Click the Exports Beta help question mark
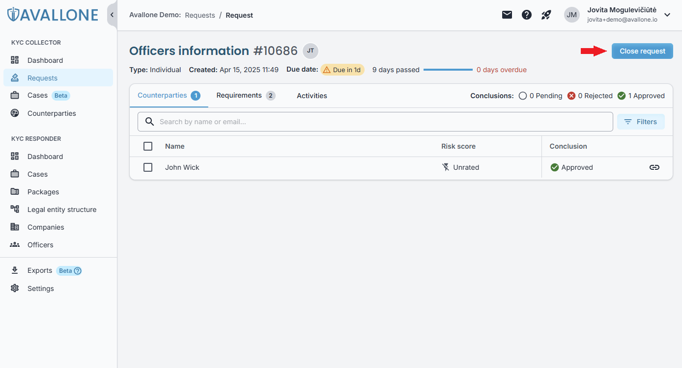Viewport: 682px width, 368px height. click(x=77, y=271)
